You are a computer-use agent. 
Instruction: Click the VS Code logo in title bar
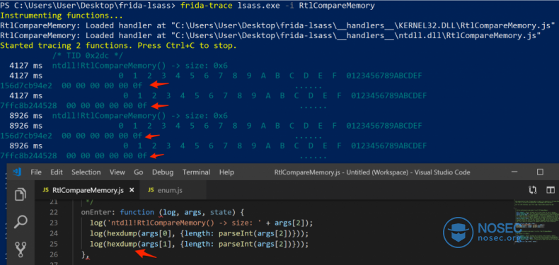click(17, 172)
